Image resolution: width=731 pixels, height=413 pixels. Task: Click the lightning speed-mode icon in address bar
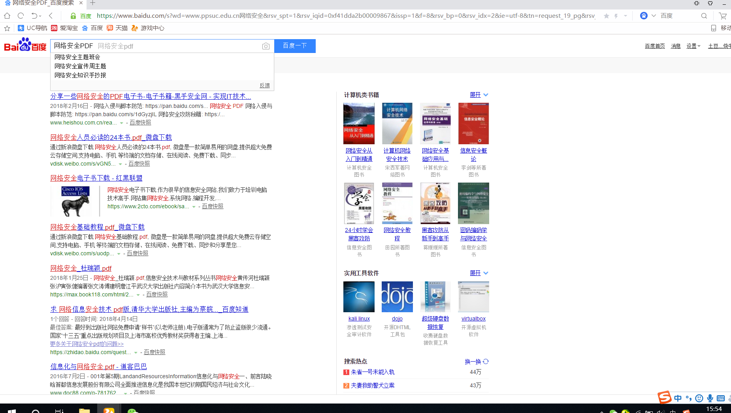click(x=616, y=16)
